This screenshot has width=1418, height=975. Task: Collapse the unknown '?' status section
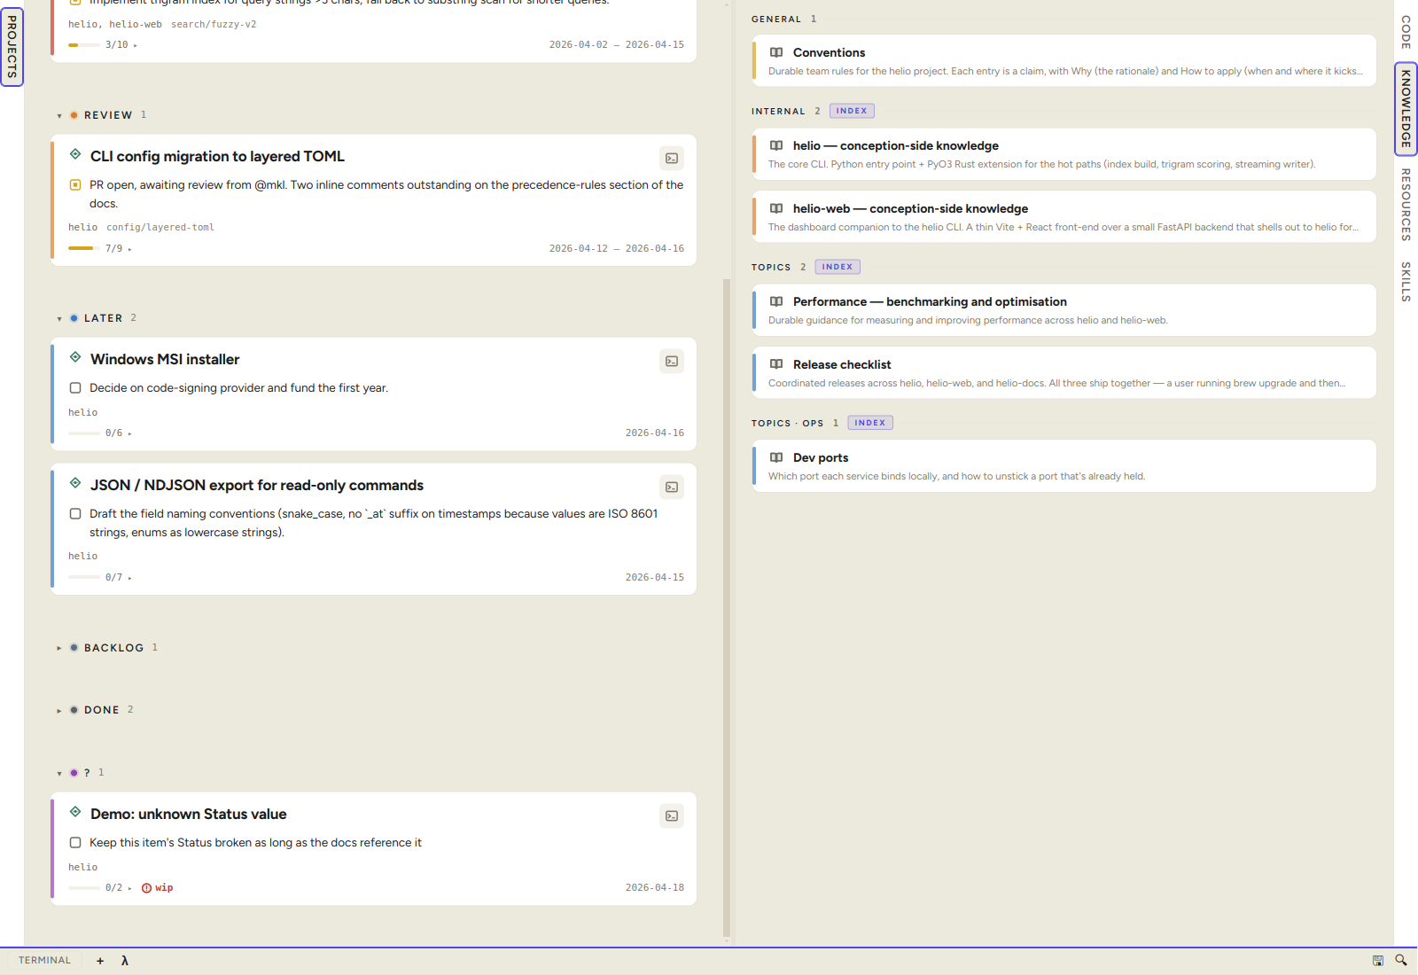pyautogui.click(x=59, y=774)
